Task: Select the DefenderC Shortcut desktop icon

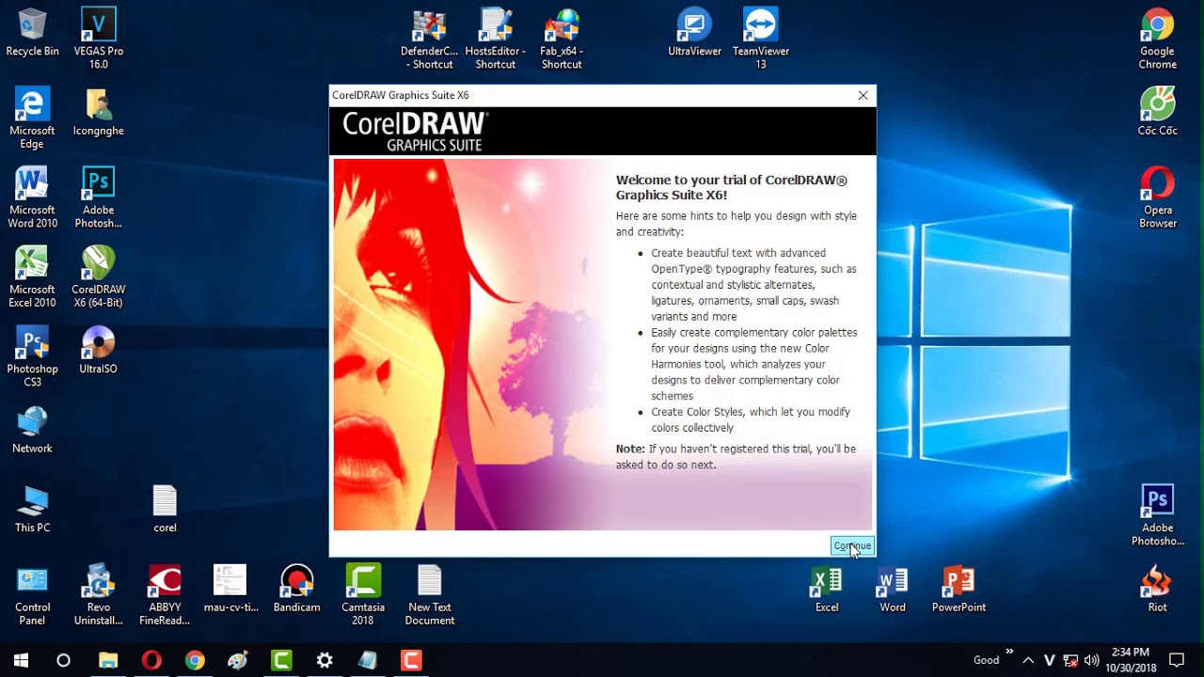Action: click(x=429, y=39)
